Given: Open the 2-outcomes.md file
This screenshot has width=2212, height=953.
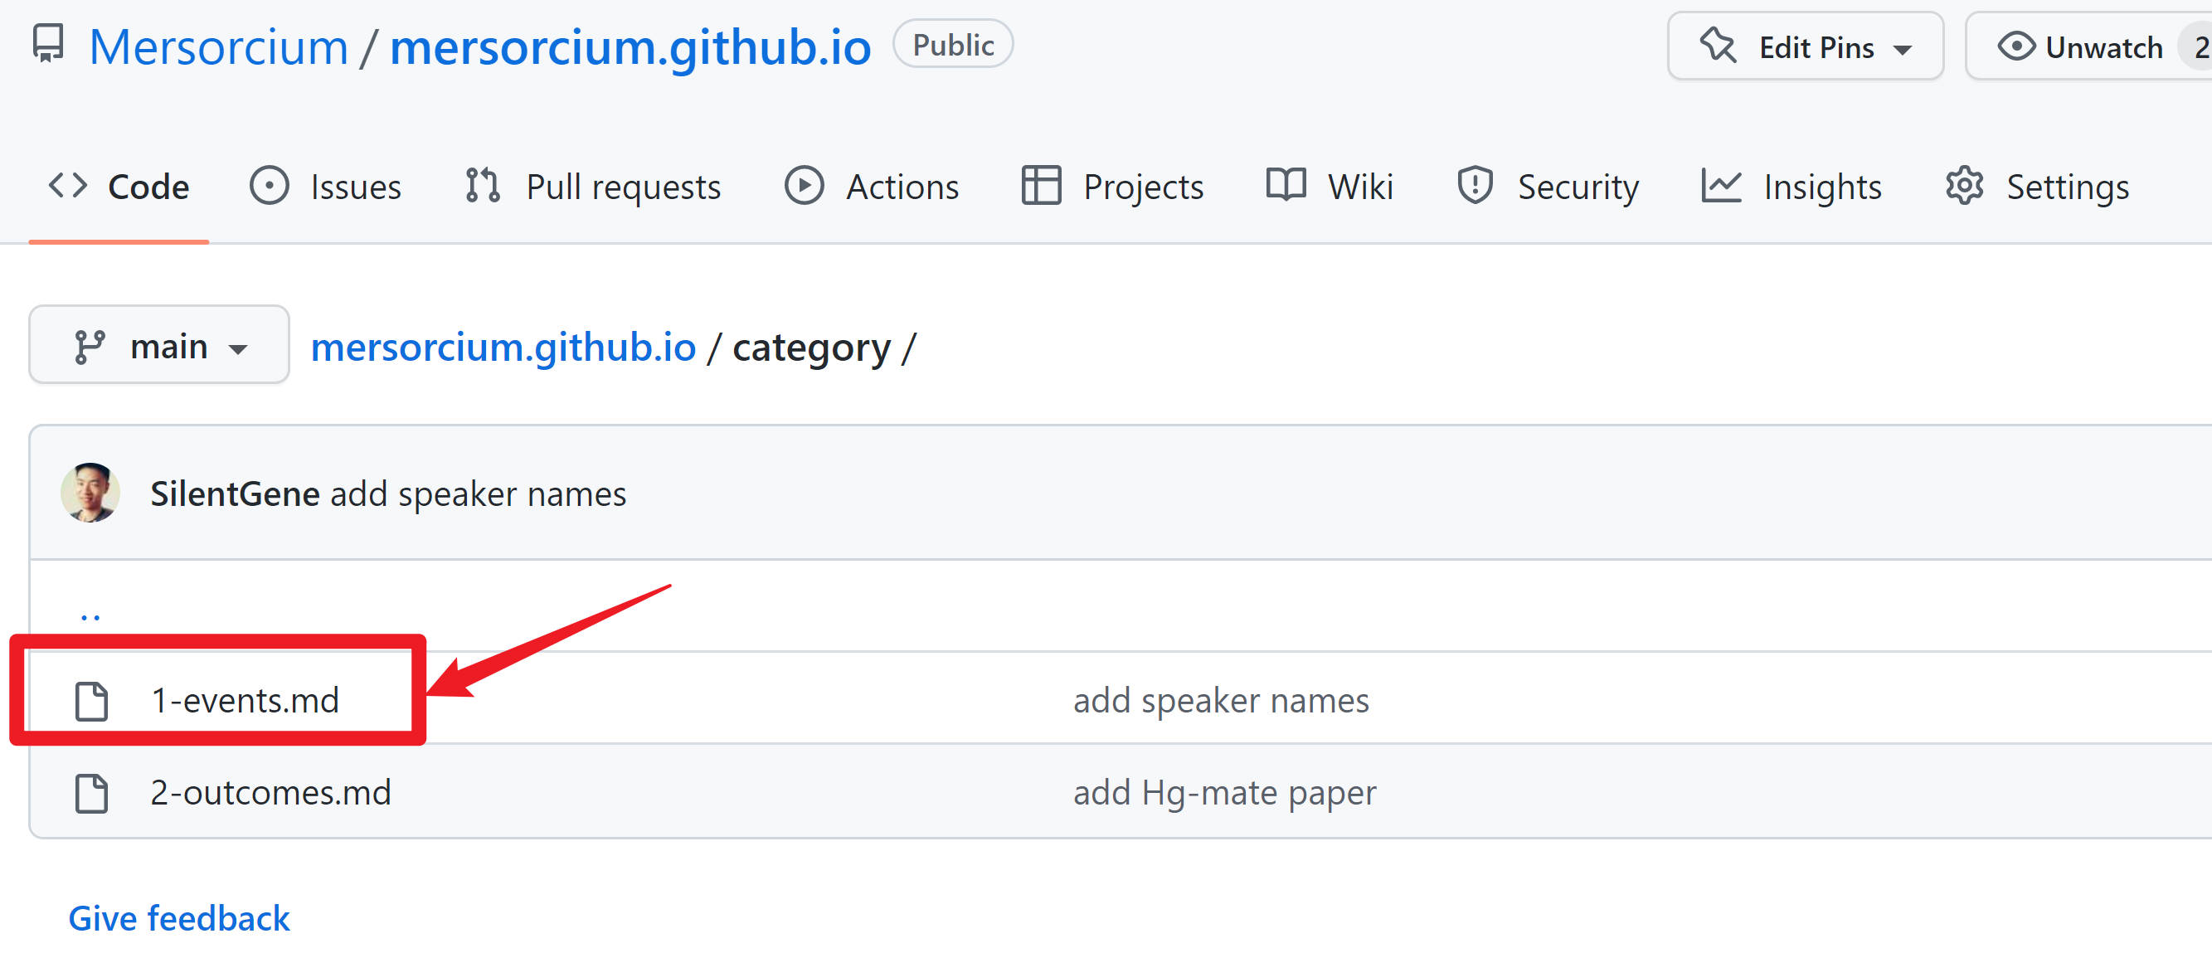Looking at the screenshot, I should coord(270,792).
